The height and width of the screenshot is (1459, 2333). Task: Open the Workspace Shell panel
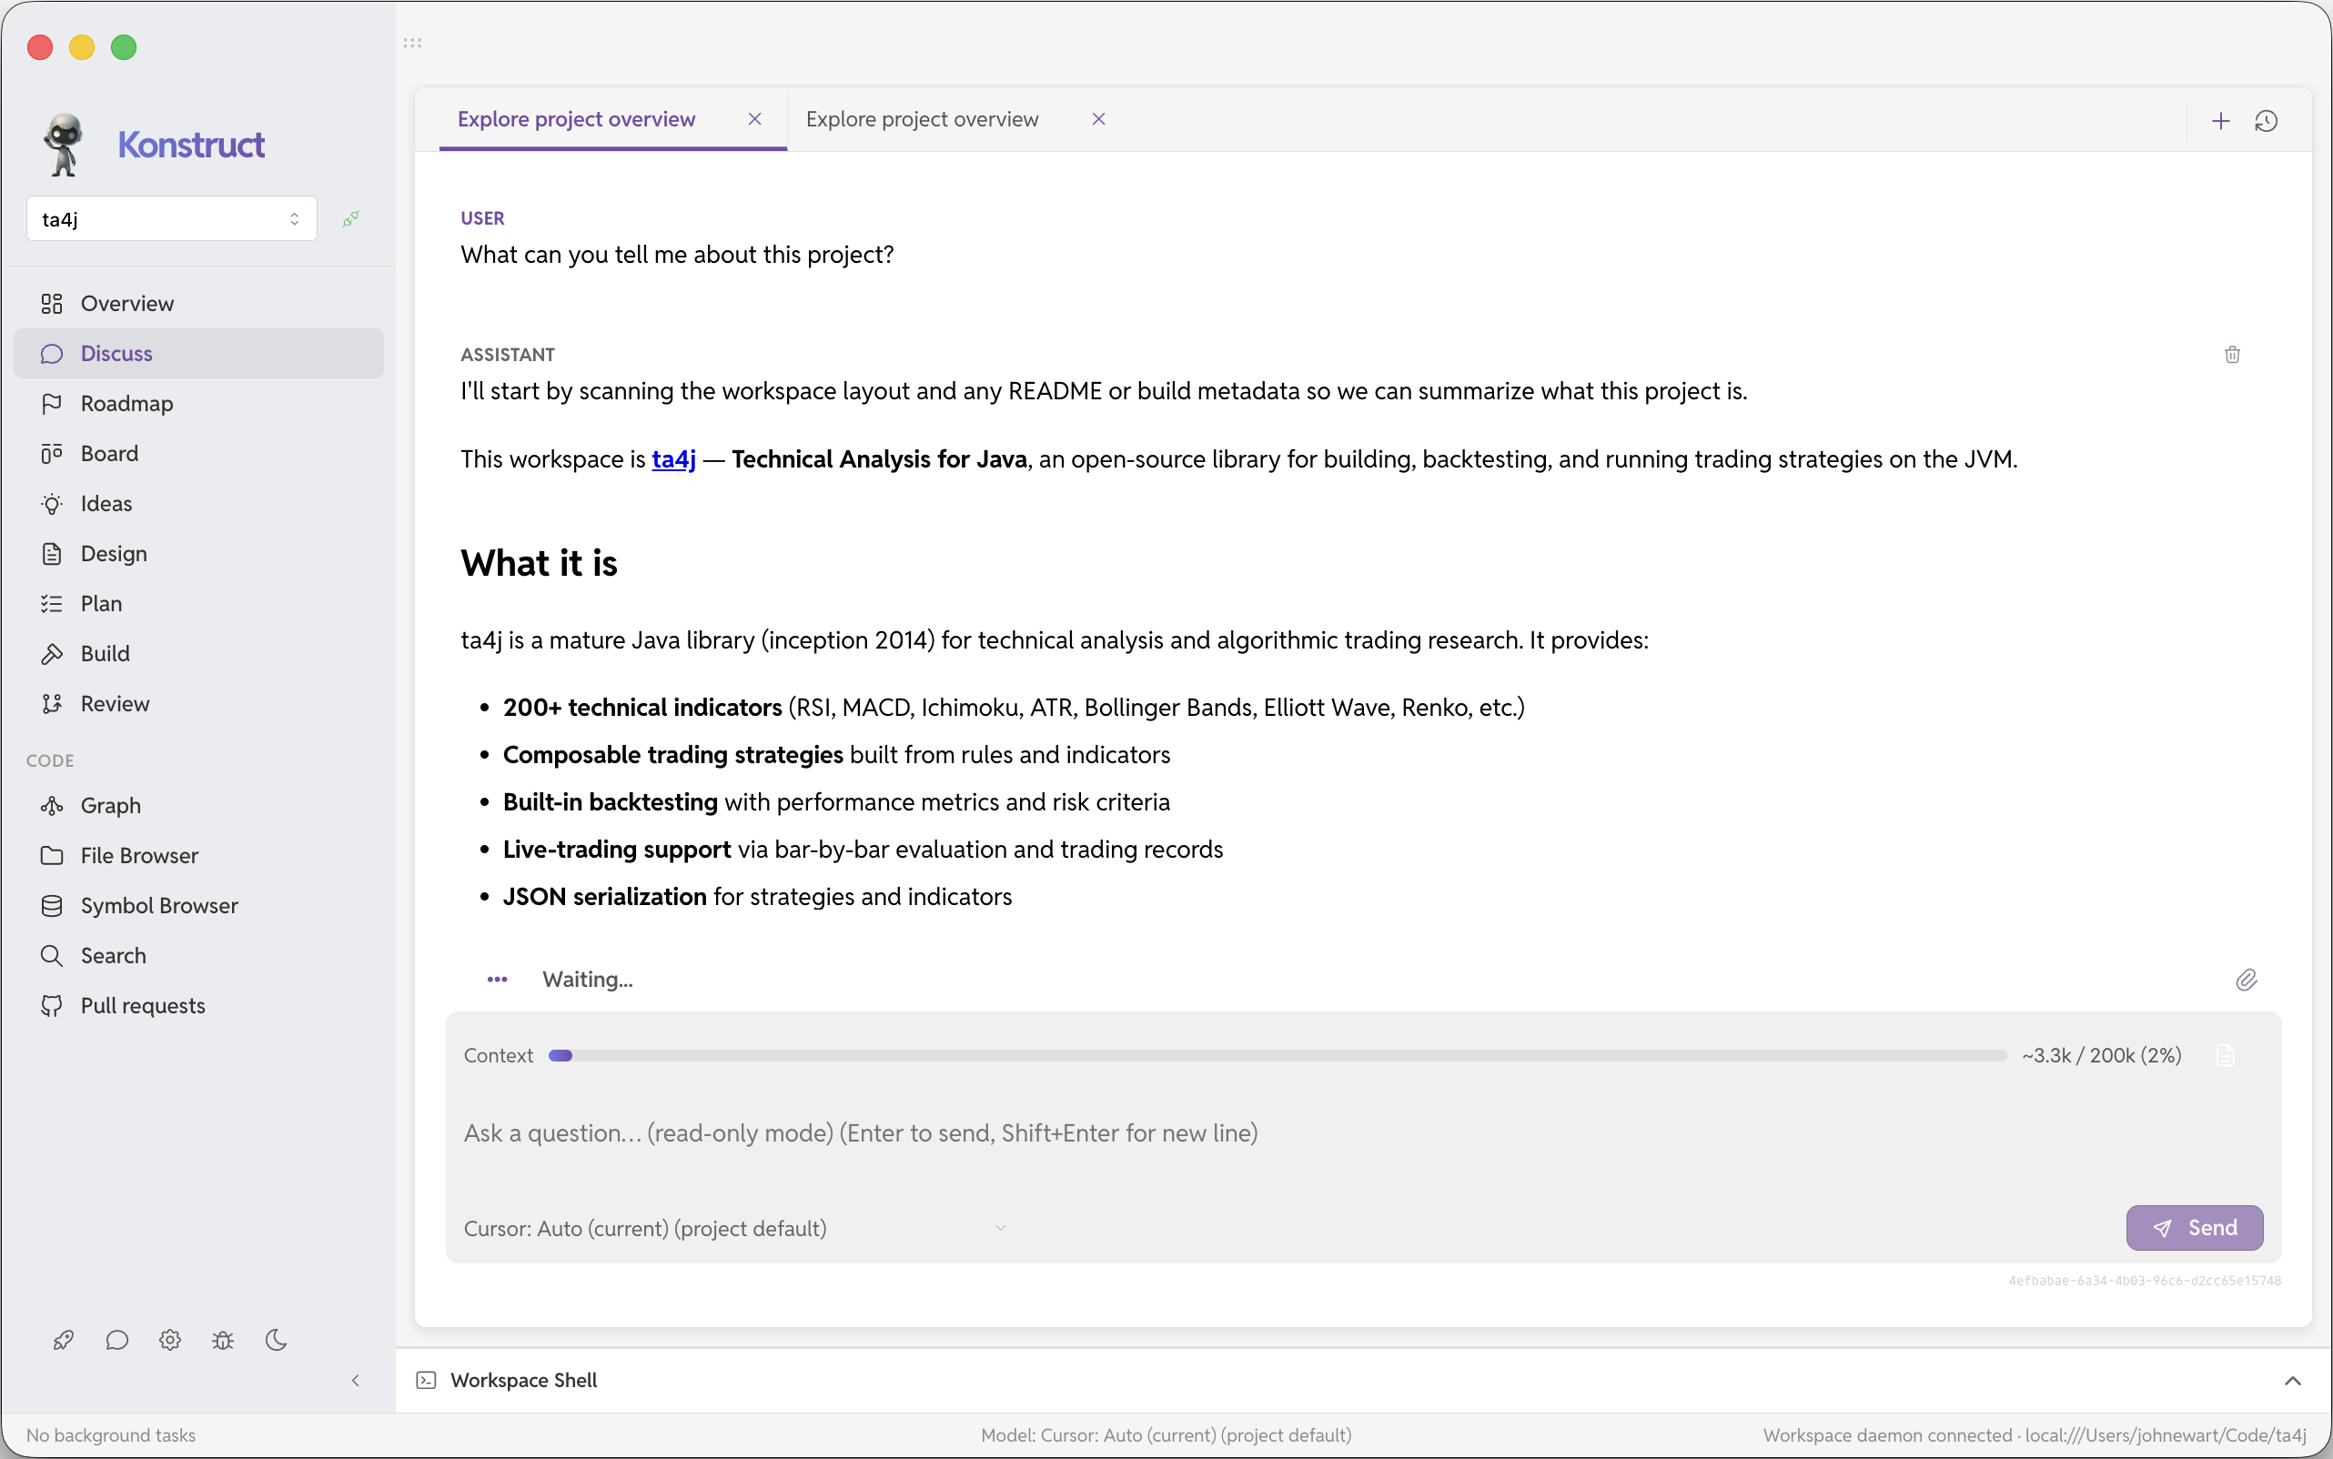(x=524, y=1381)
